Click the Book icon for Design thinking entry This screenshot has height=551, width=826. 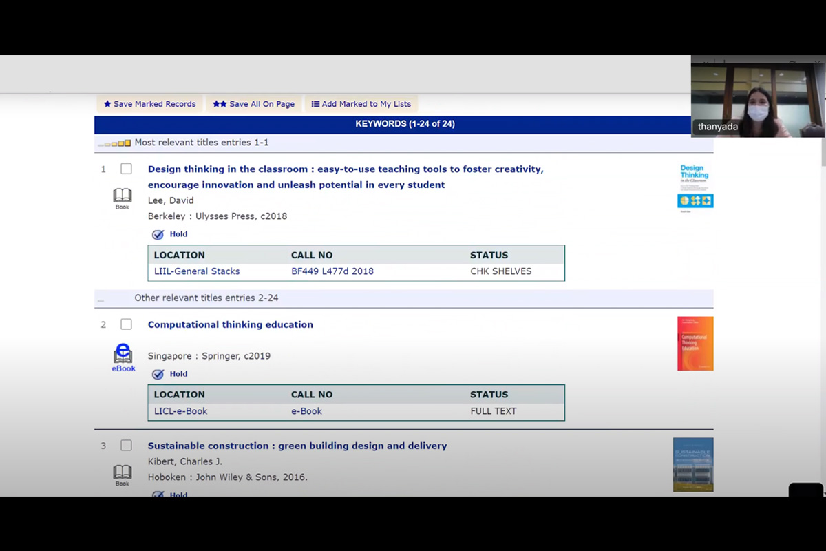point(122,196)
